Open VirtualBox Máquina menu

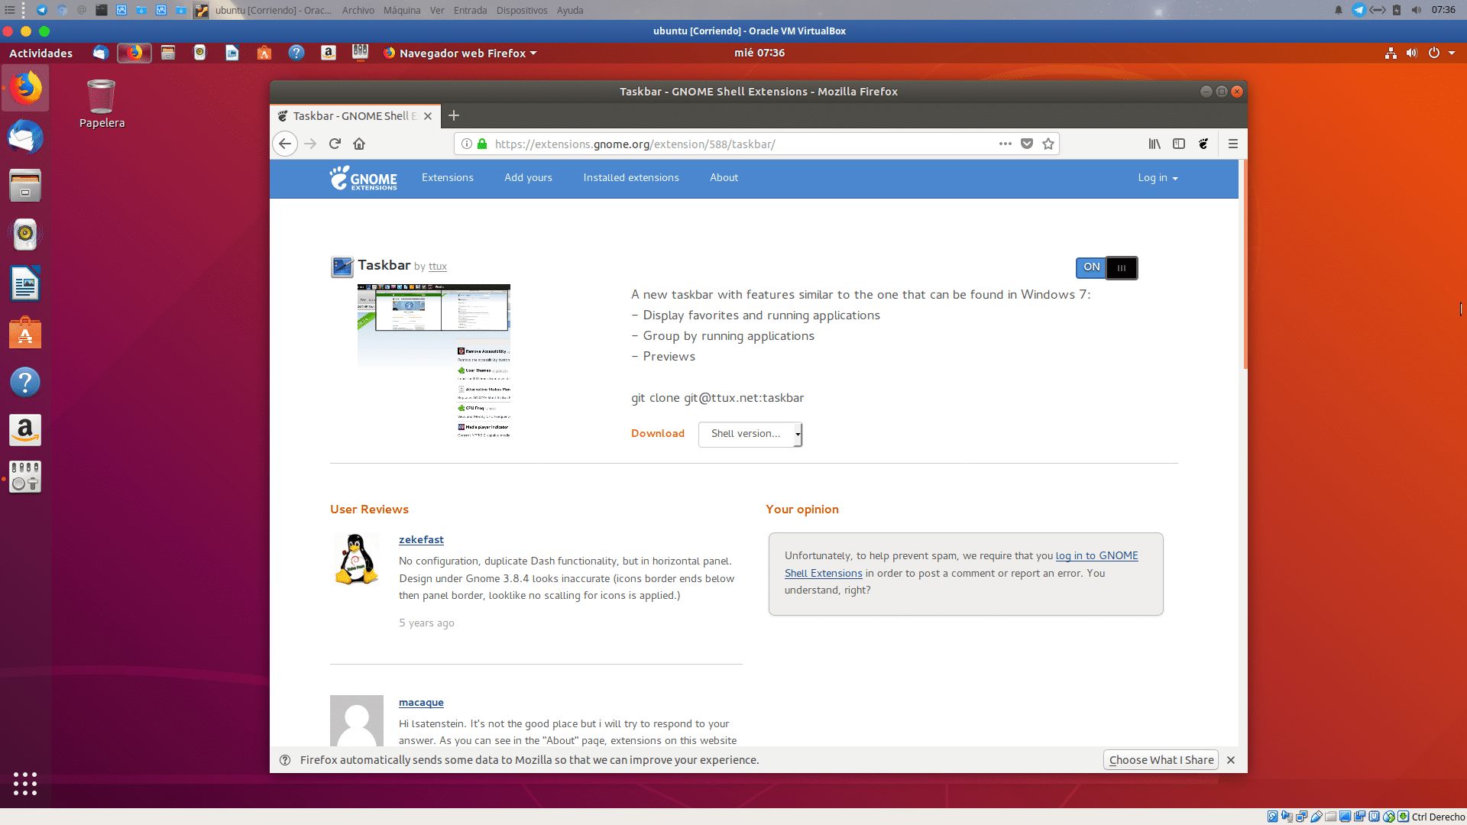[x=402, y=10]
